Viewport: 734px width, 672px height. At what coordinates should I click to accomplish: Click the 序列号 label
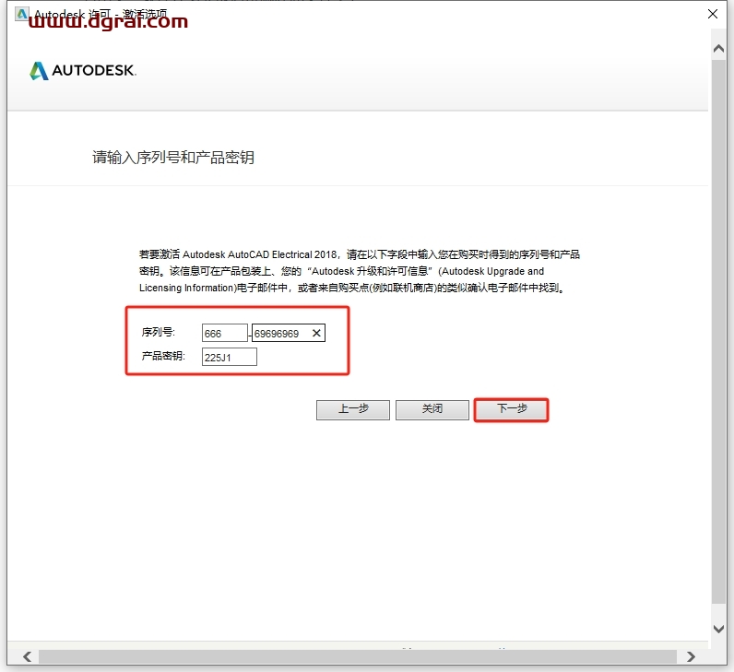tap(159, 332)
